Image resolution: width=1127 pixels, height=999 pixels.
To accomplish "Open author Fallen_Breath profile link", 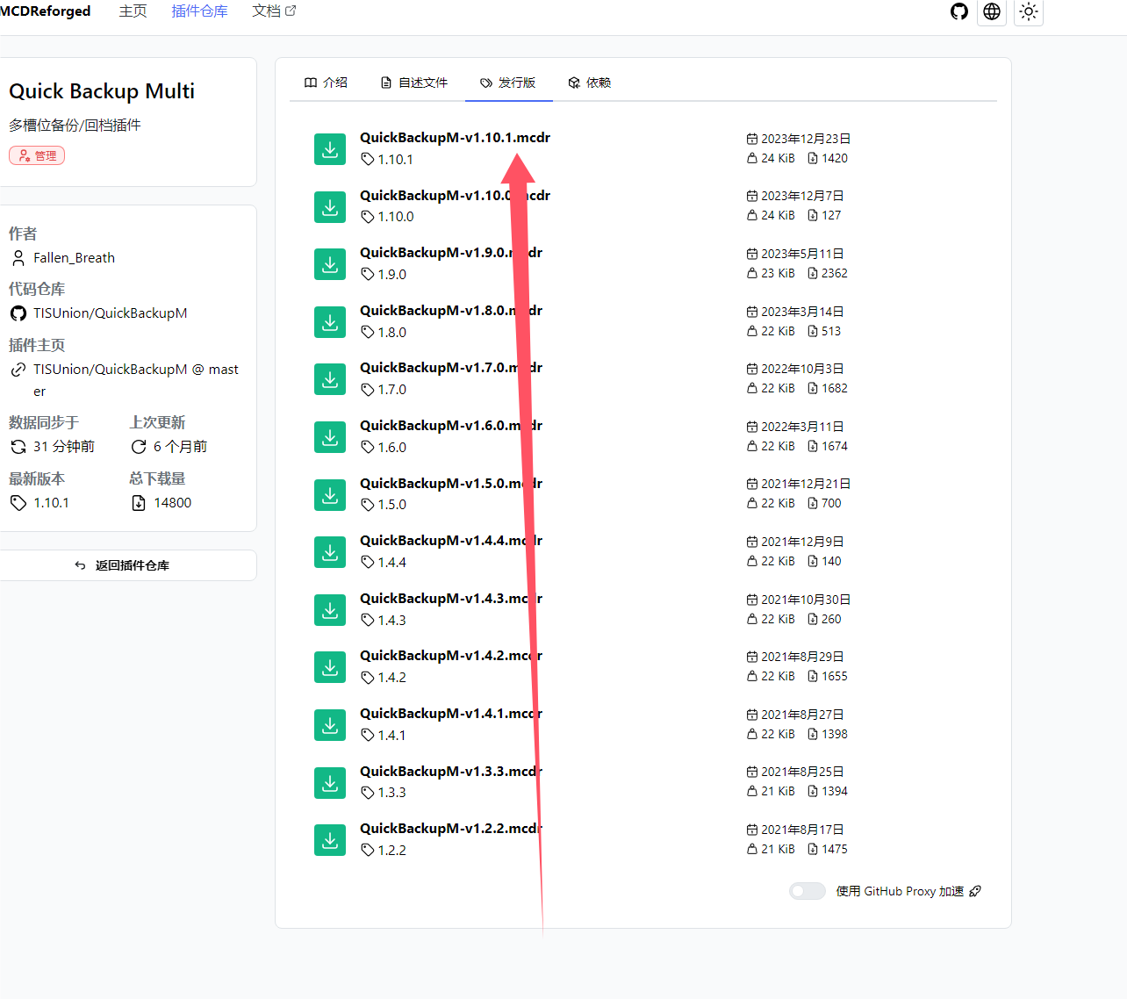I will point(74,258).
